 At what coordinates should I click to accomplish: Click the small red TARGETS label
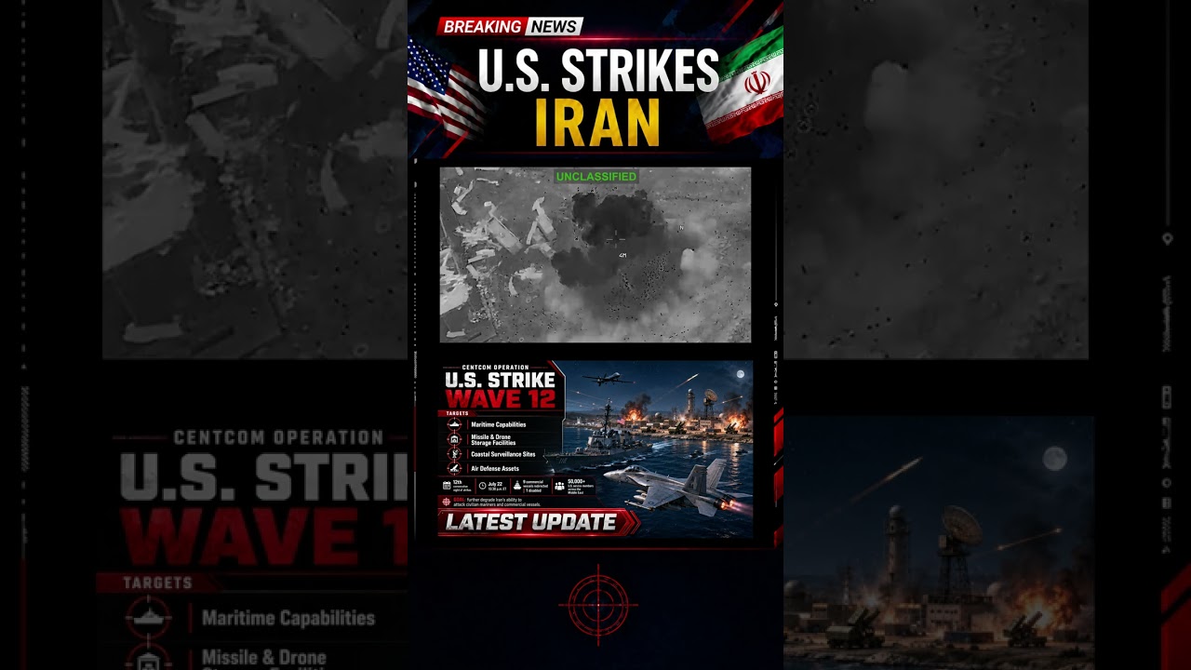[457, 413]
